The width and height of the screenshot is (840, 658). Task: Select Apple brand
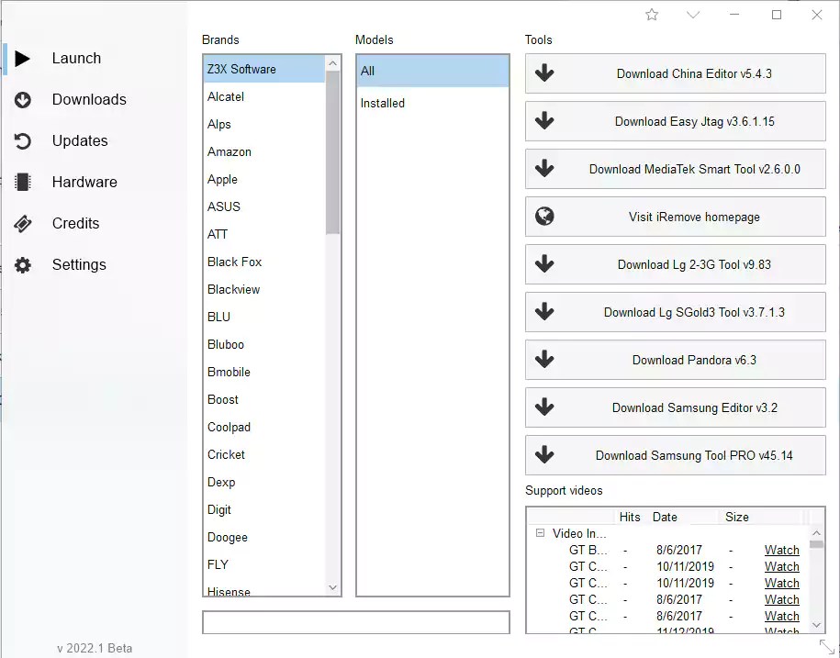264,179
